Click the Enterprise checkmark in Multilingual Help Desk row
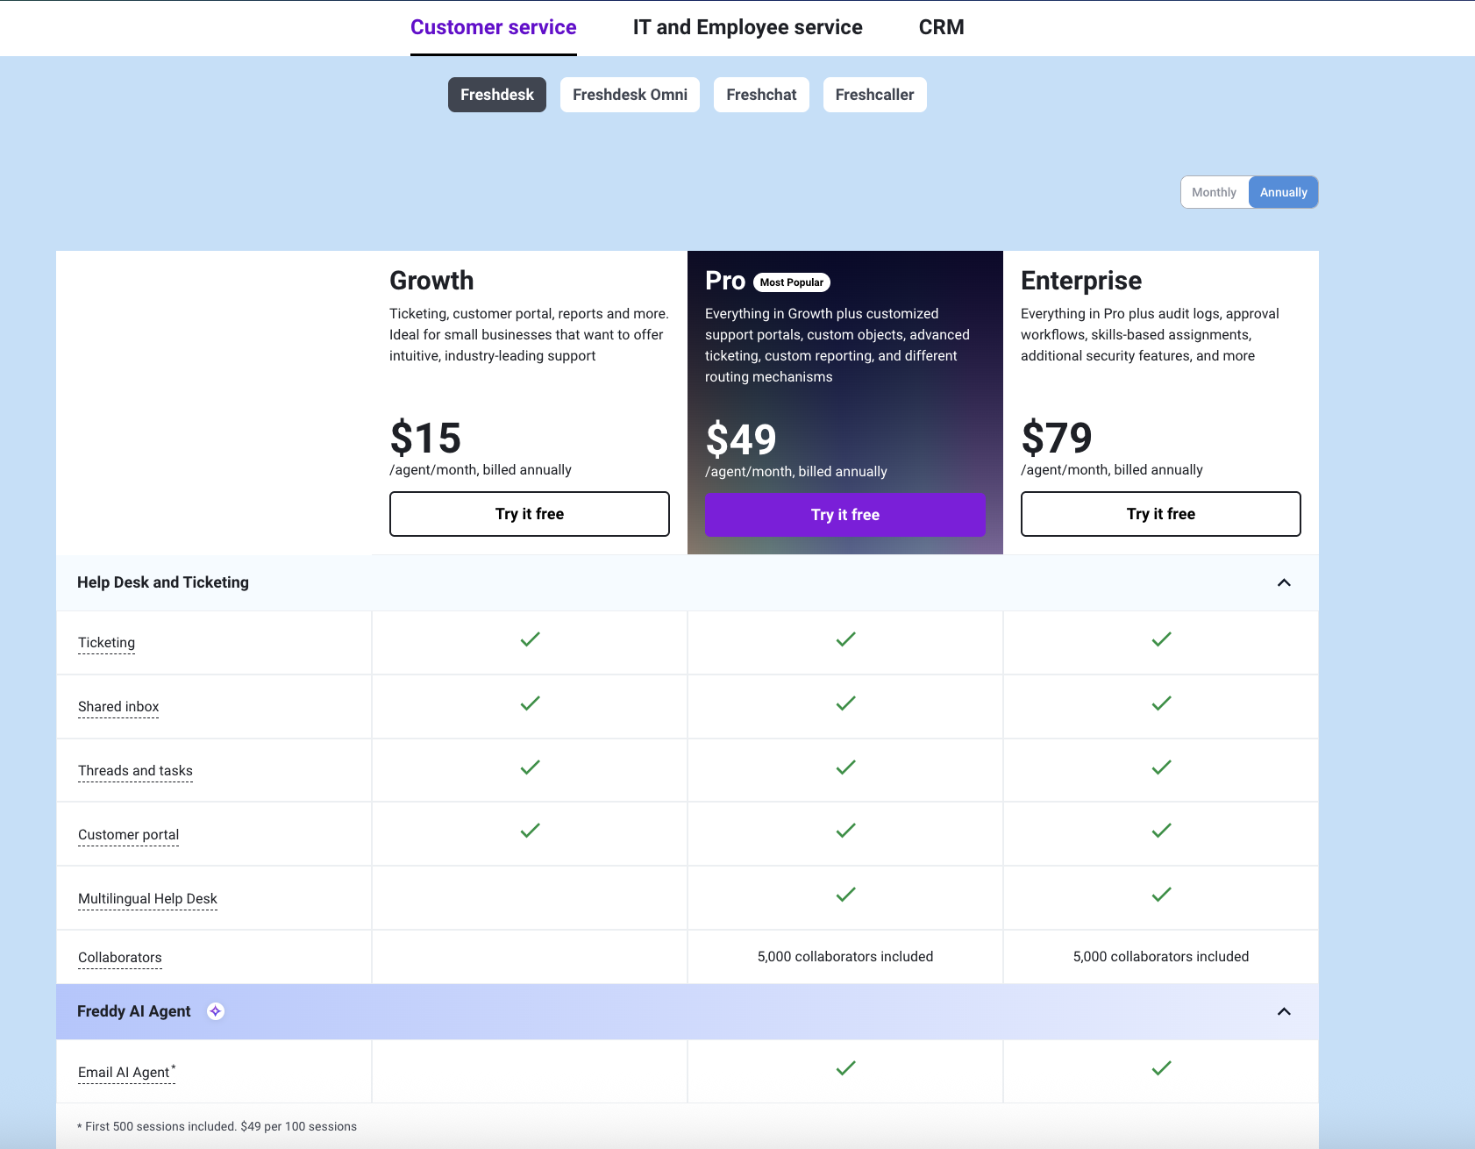The image size is (1475, 1149). (x=1161, y=895)
